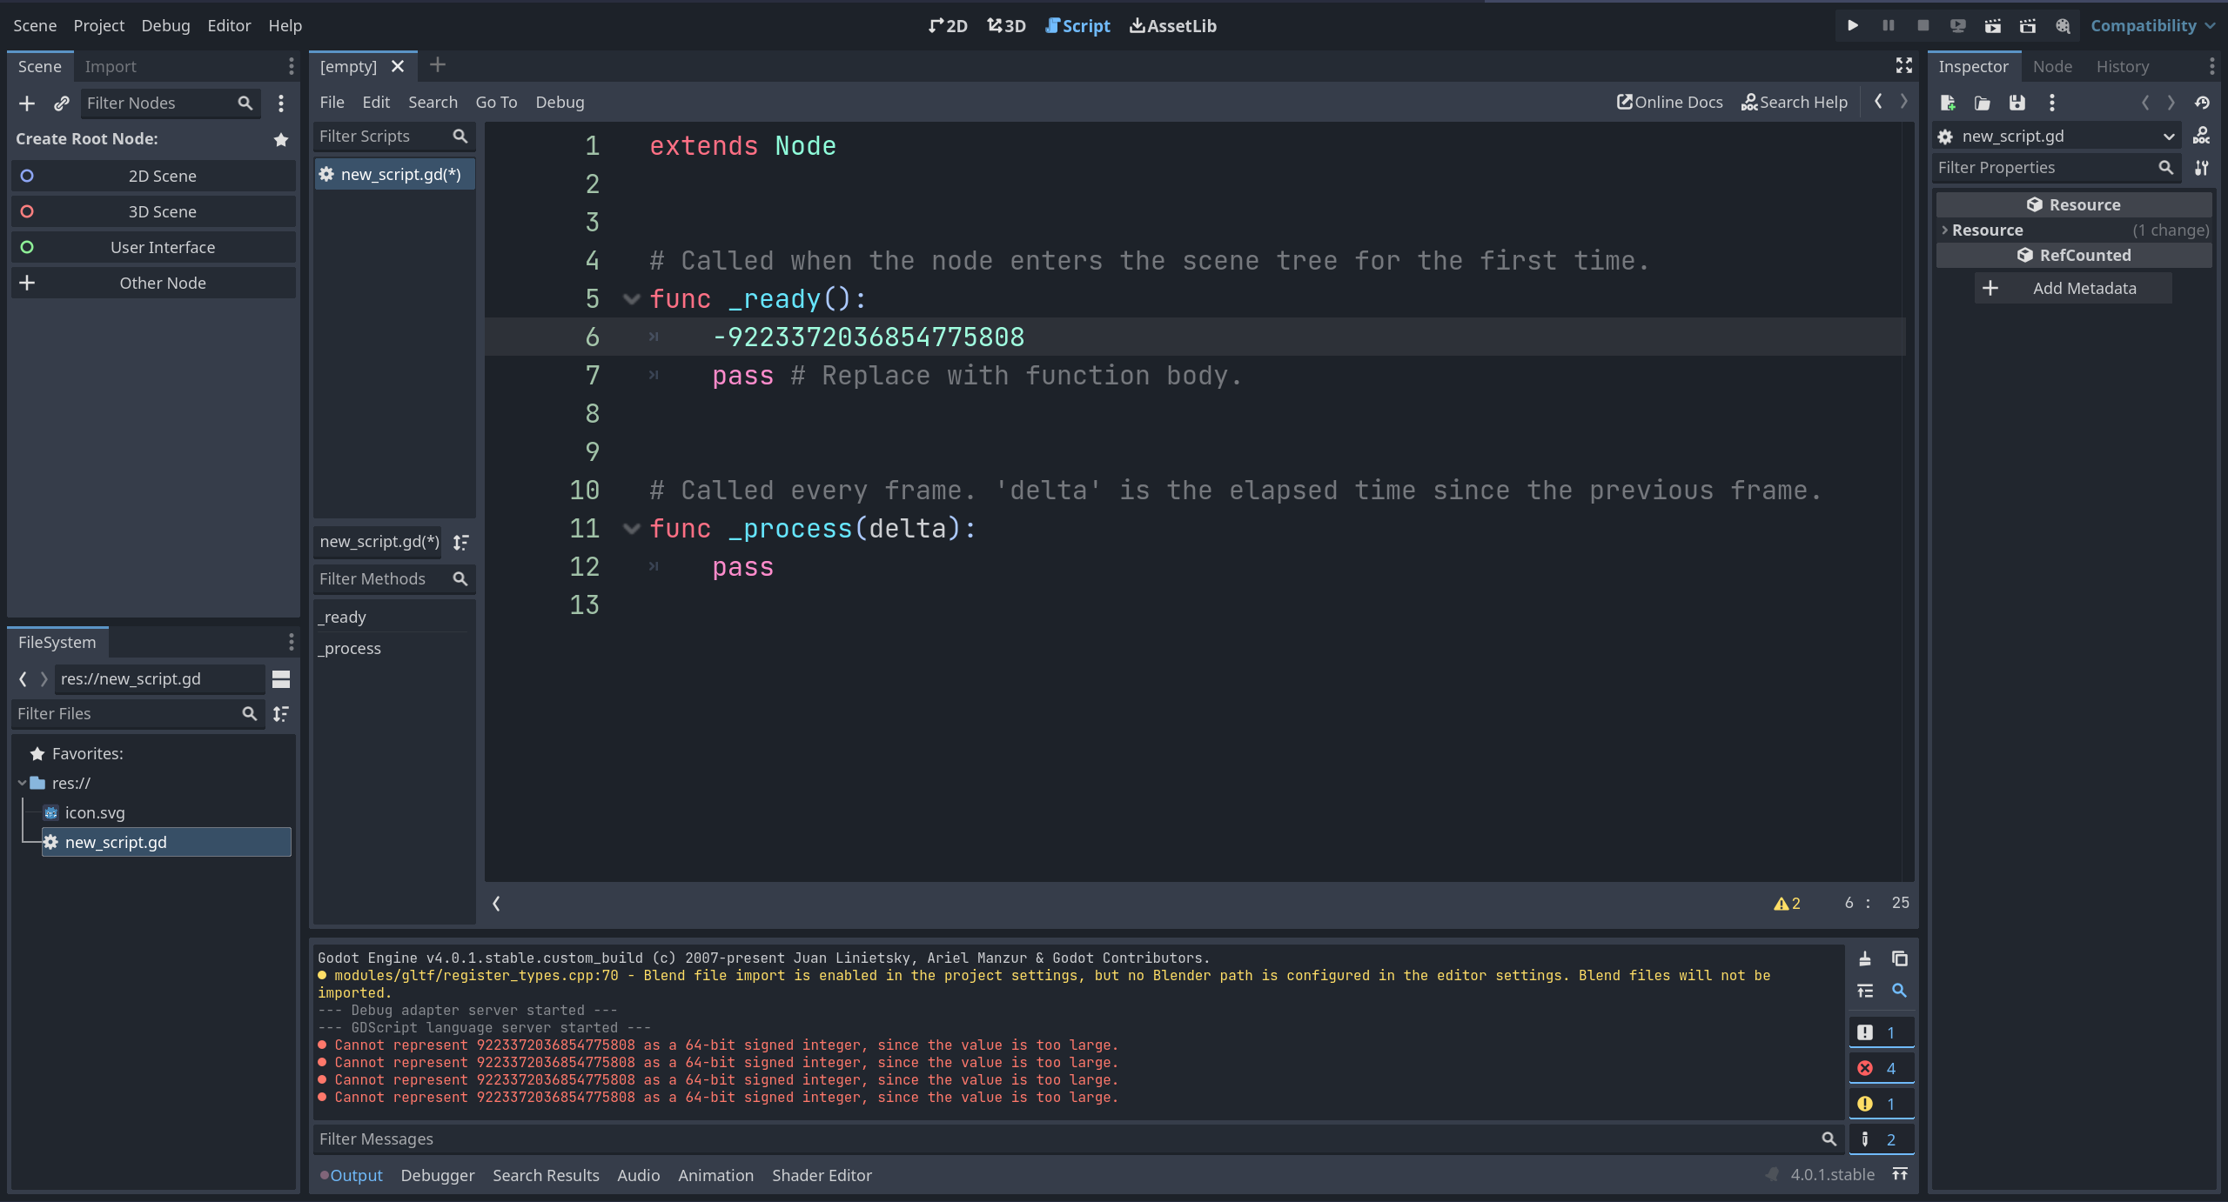Open the Debug menu in the script editor
The height and width of the screenshot is (1202, 2228).
coord(560,102)
